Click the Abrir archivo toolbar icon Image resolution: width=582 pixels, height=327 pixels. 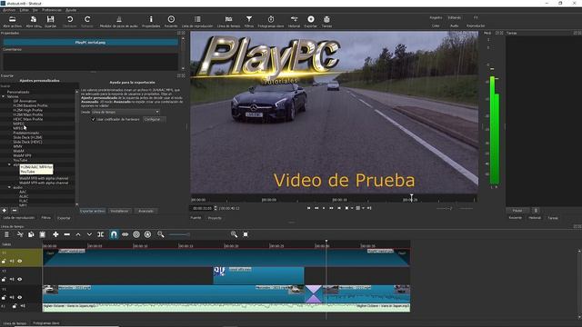coord(12,19)
